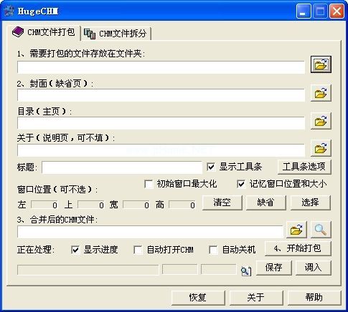Enable 初始窗口最大化 checkbox

click(149, 184)
